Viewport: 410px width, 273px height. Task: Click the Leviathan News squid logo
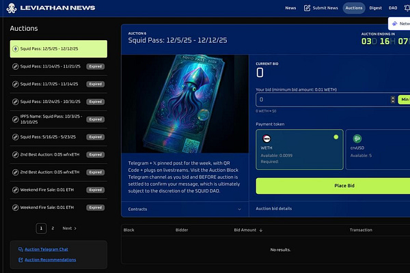coord(12,8)
